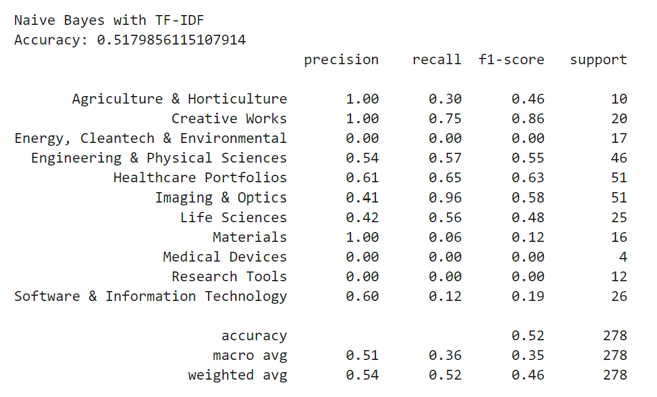The height and width of the screenshot is (397, 657).
Task: Click the 'Naive Bayes with TF-IDF' title line
Action: (109, 21)
